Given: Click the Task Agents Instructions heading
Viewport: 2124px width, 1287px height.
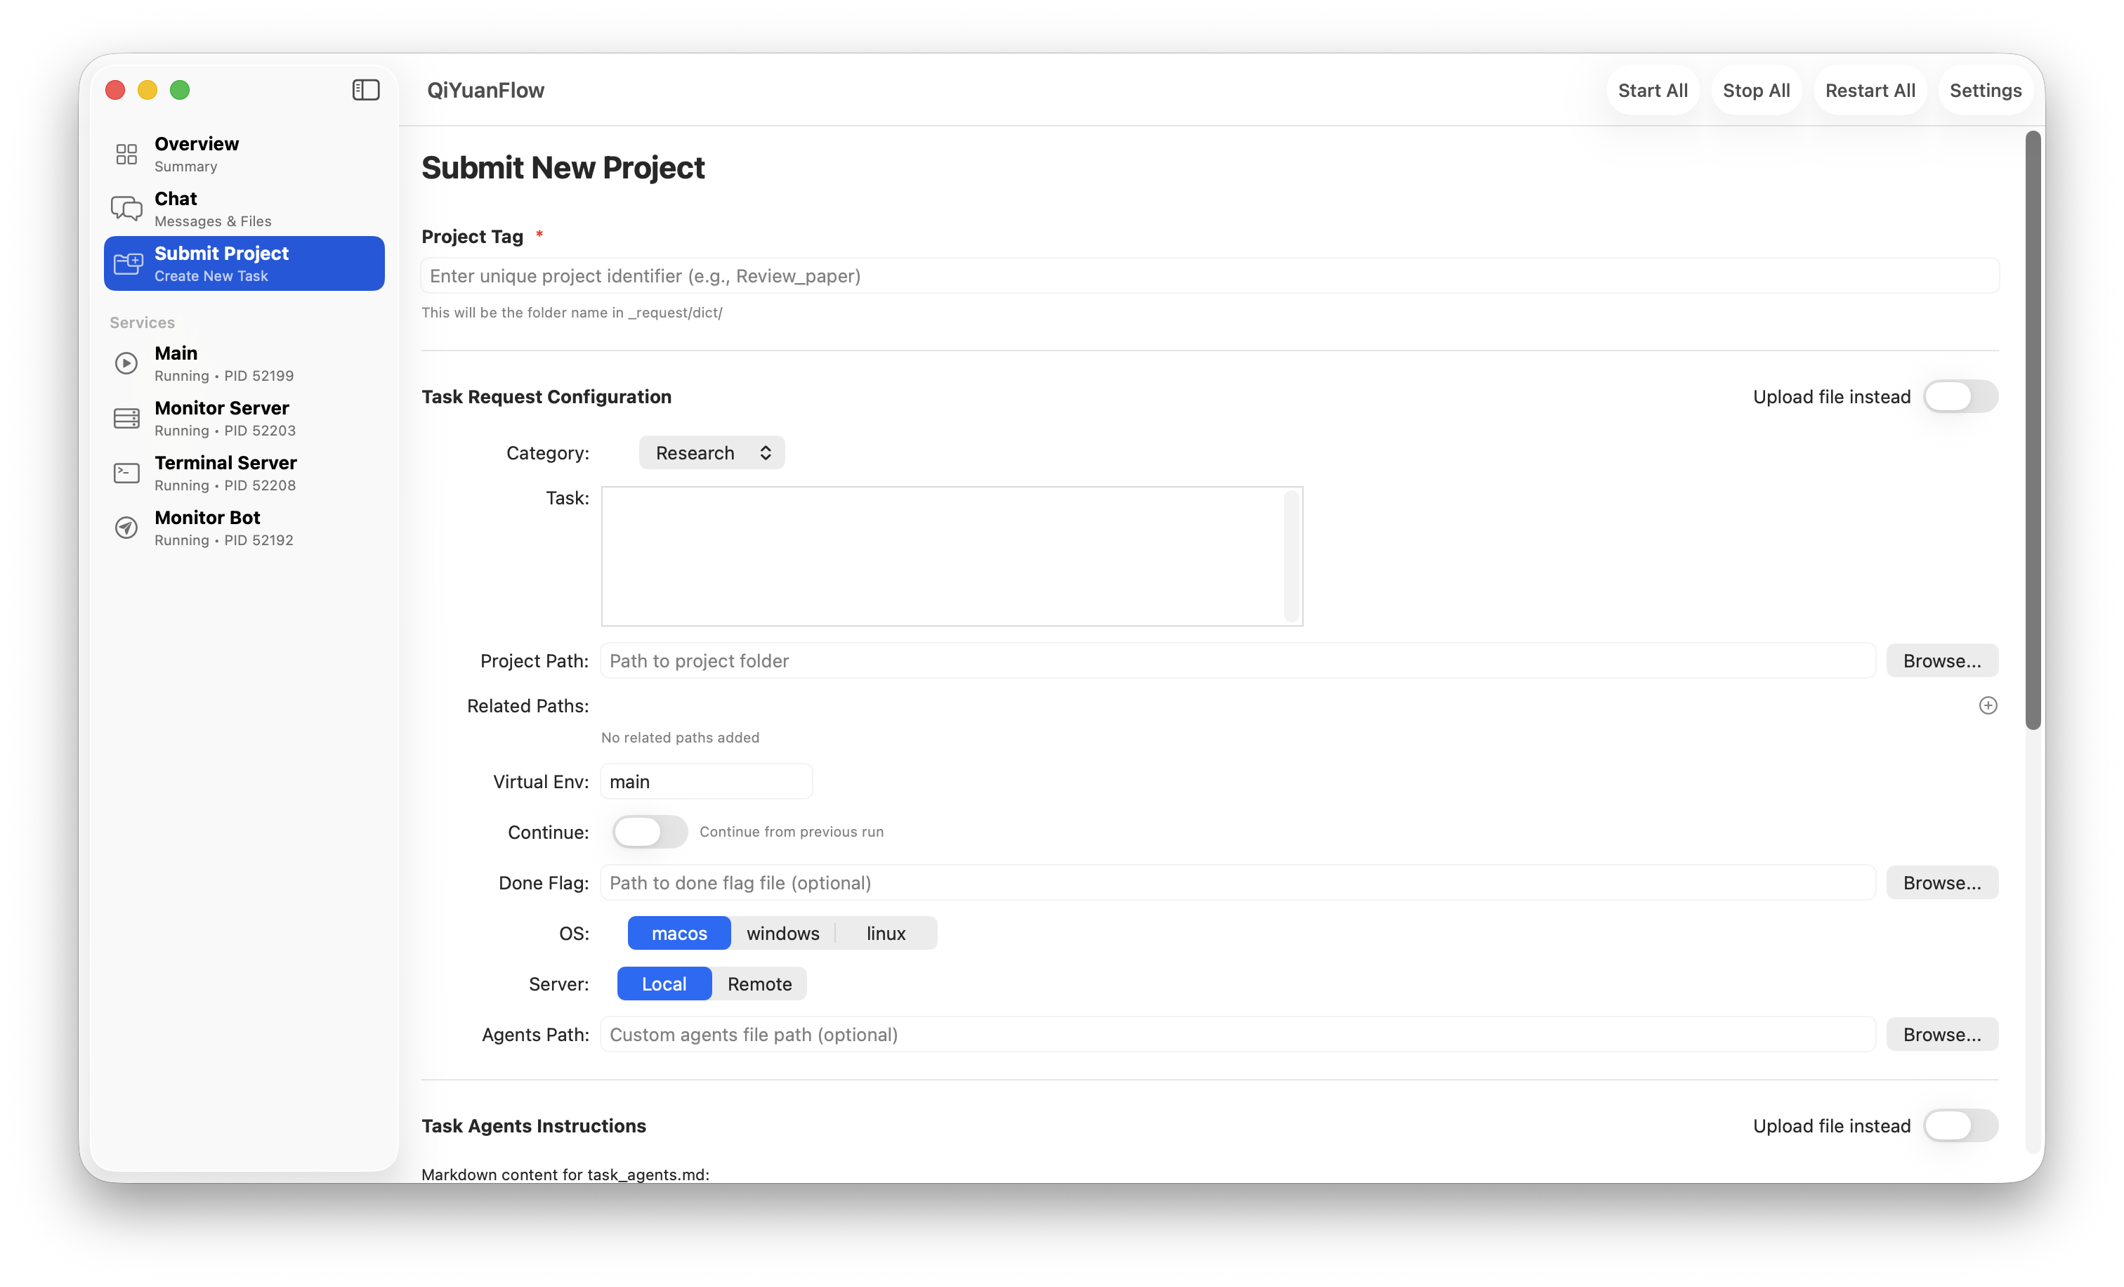Looking at the screenshot, I should point(534,1126).
